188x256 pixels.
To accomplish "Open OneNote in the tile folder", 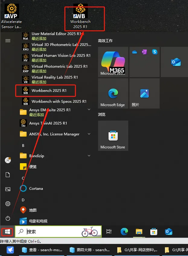I will 144,52.
